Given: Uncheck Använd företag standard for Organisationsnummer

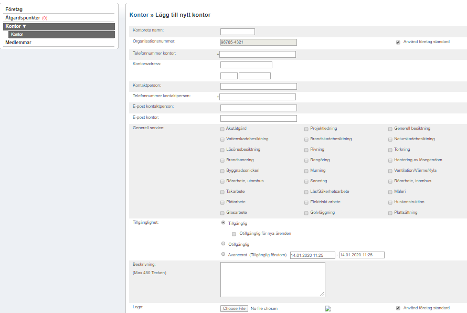Looking at the screenshot, I should click(x=398, y=43).
